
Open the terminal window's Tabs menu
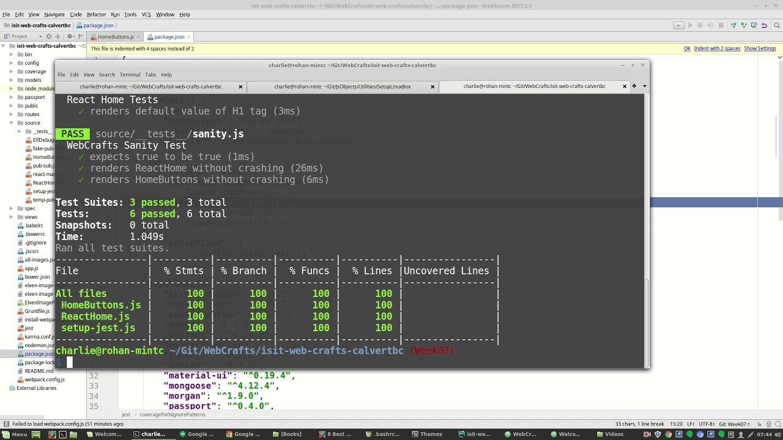click(x=150, y=75)
